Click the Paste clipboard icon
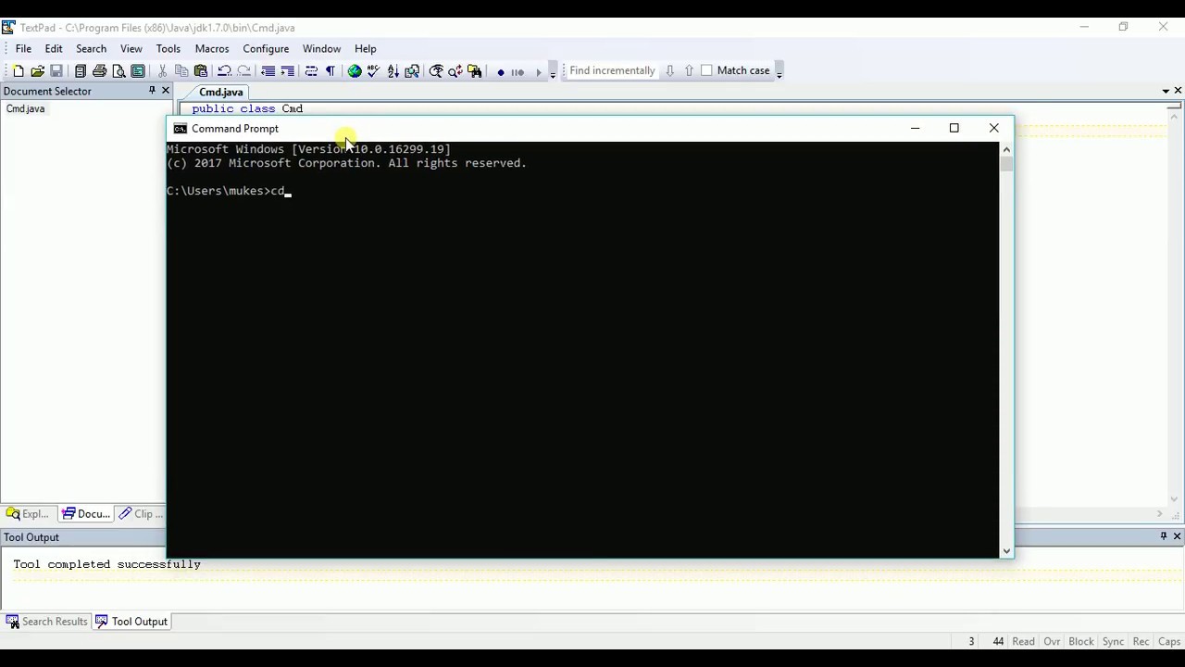This screenshot has height=667, width=1185. [x=201, y=71]
